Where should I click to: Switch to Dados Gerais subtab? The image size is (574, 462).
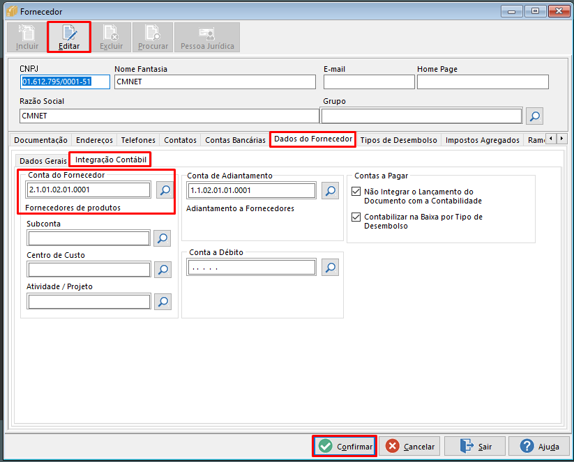pos(43,161)
